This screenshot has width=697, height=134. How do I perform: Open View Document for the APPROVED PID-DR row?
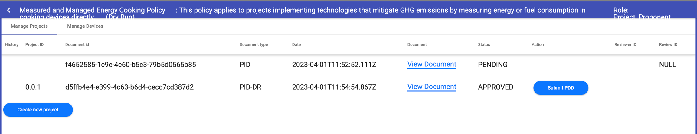pos(431,87)
